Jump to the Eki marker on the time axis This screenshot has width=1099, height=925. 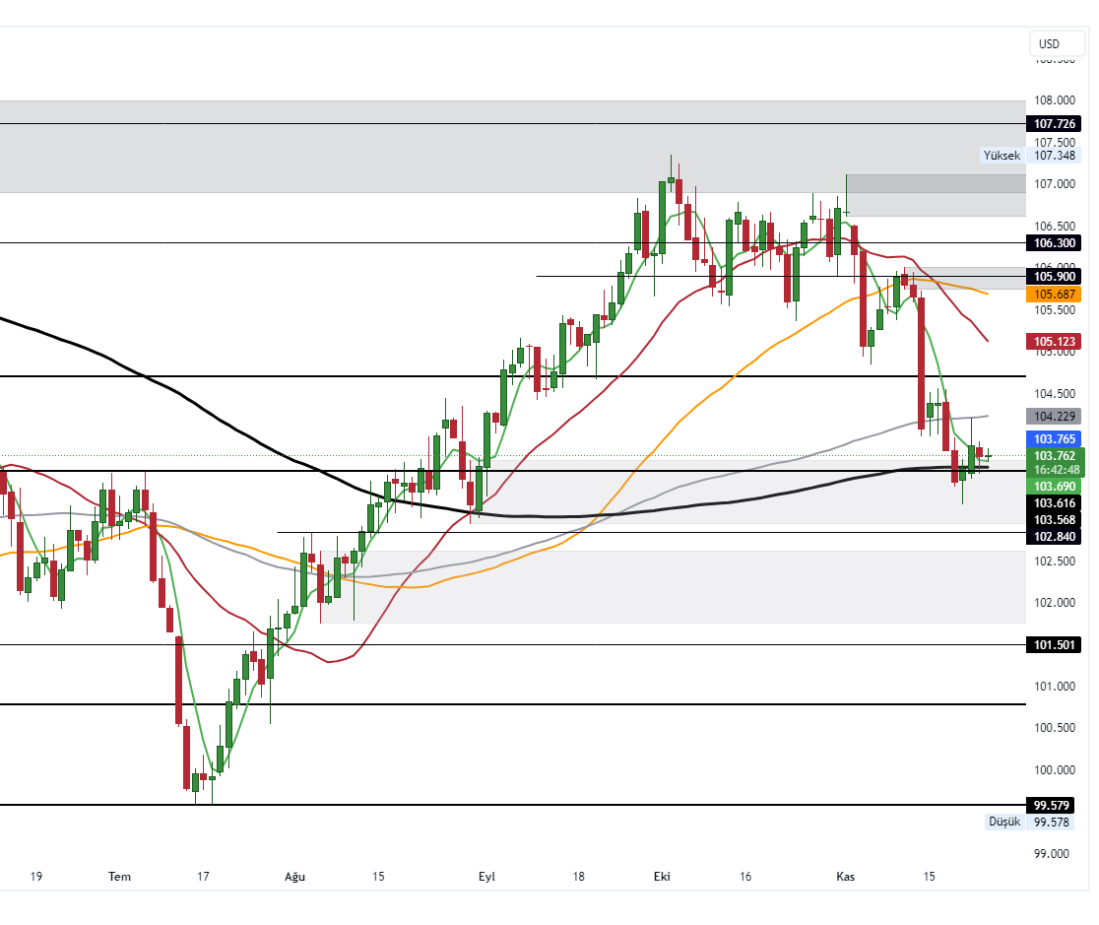662,876
